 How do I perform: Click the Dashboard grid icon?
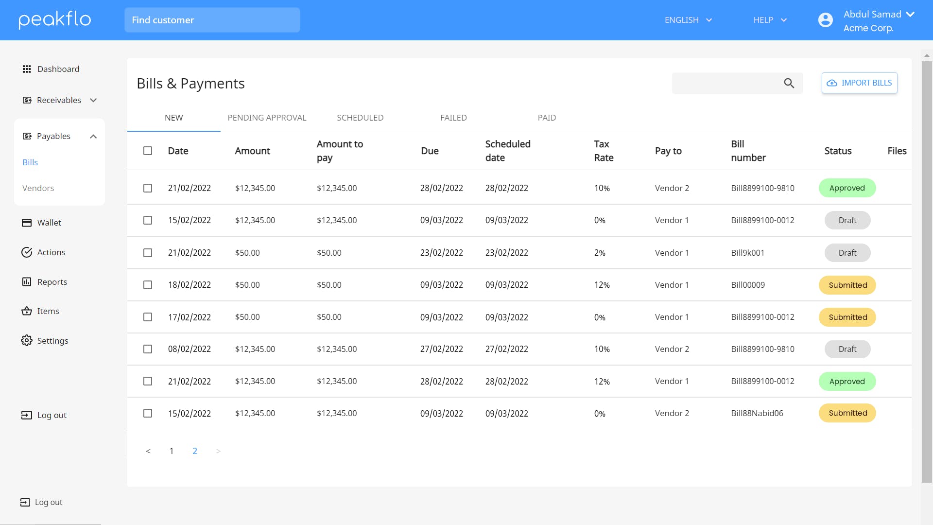27,69
